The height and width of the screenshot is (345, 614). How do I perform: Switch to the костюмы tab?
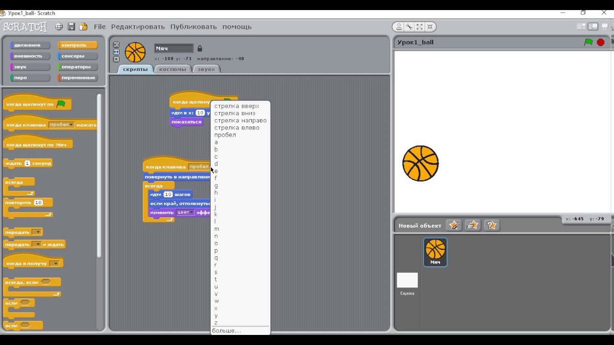[172, 69]
